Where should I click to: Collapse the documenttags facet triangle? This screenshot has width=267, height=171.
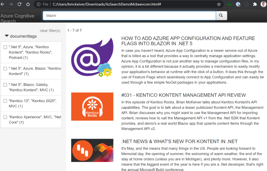tap(7, 36)
